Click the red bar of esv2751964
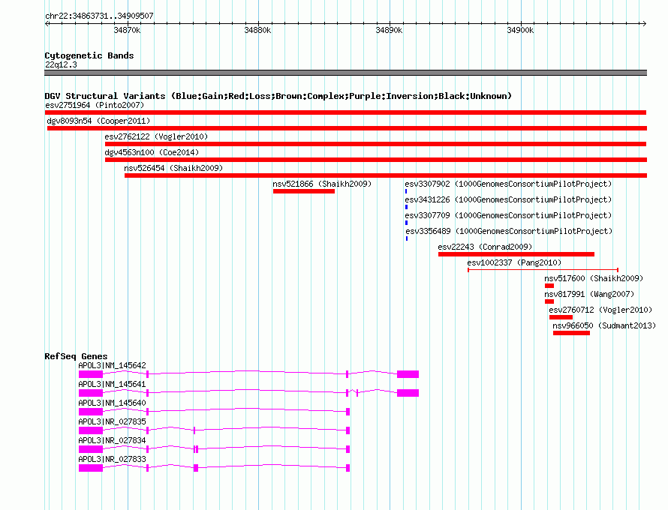The height and width of the screenshot is (510, 668). click(345, 112)
